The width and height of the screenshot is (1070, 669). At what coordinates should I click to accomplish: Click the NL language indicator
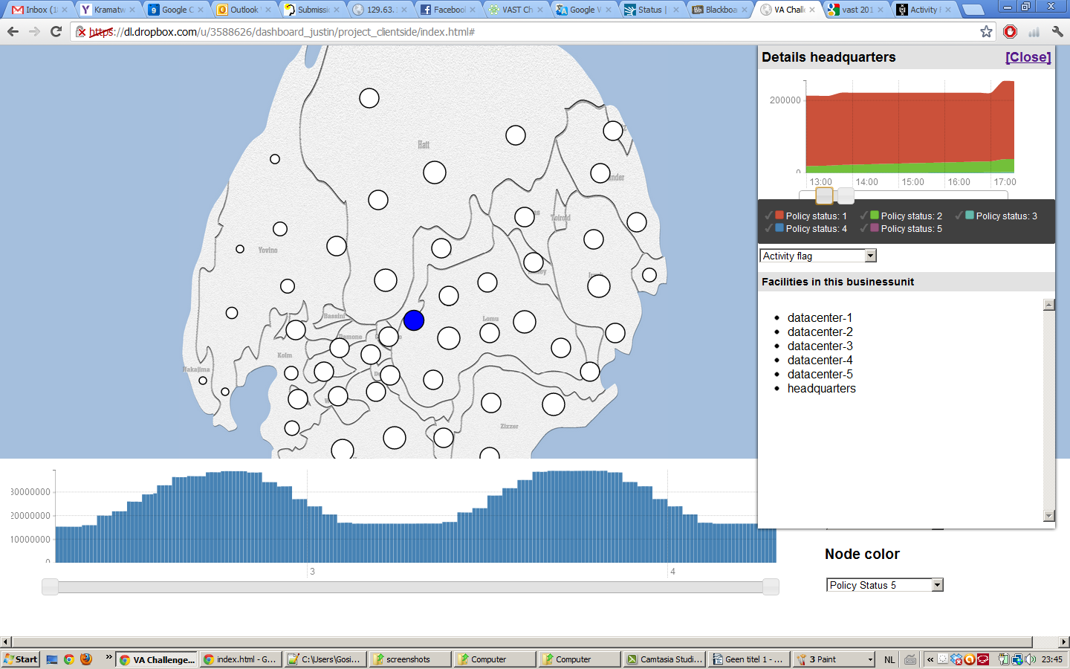click(889, 659)
